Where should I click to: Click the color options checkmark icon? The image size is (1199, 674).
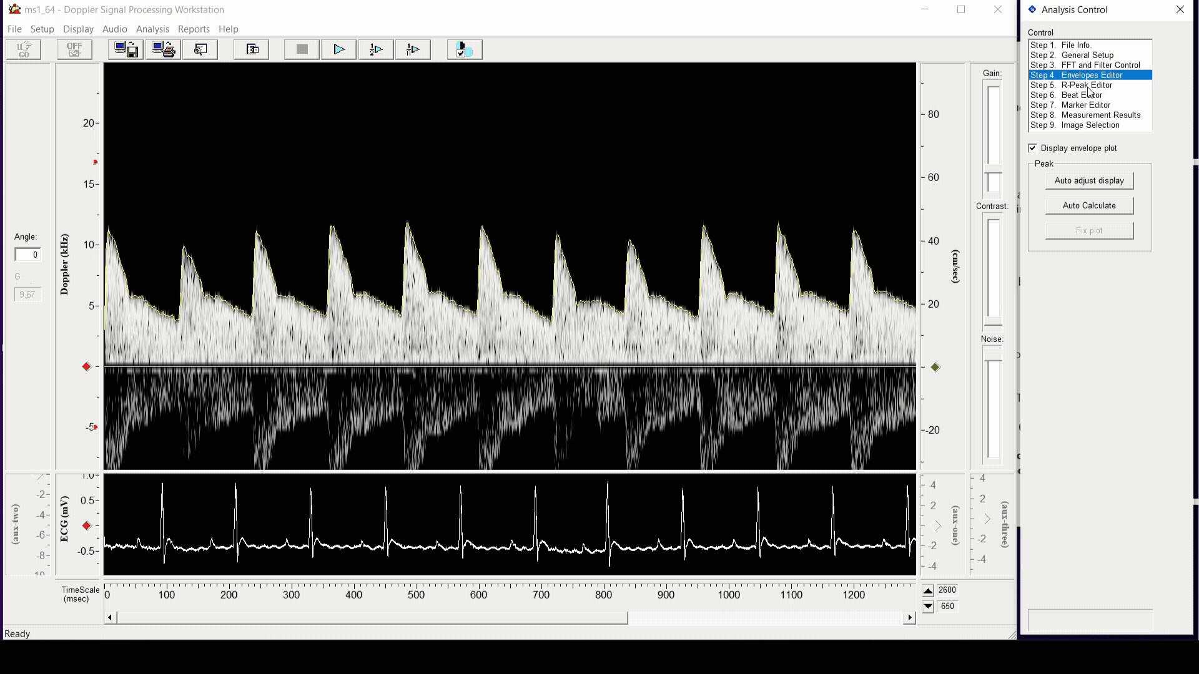click(x=464, y=49)
